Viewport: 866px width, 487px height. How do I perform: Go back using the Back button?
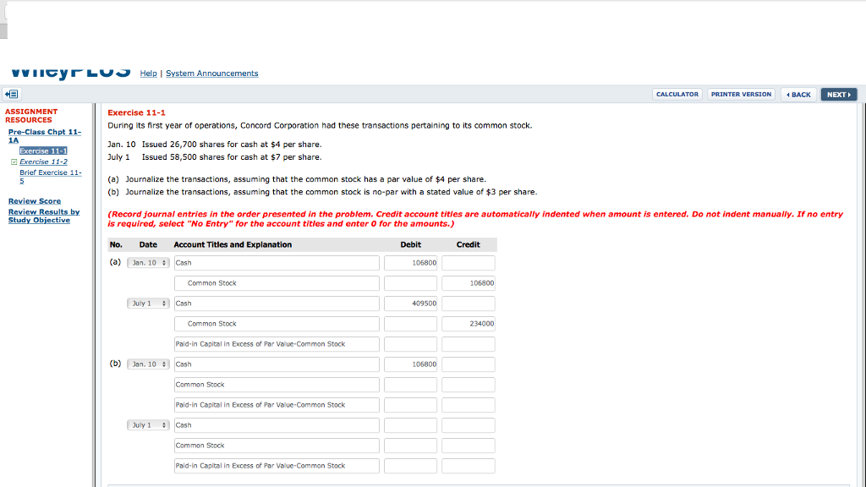point(797,95)
